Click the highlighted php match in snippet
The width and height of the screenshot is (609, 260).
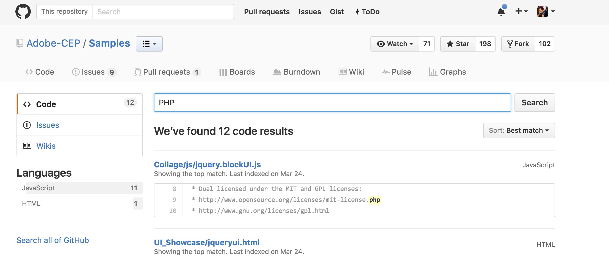click(375, 200)
